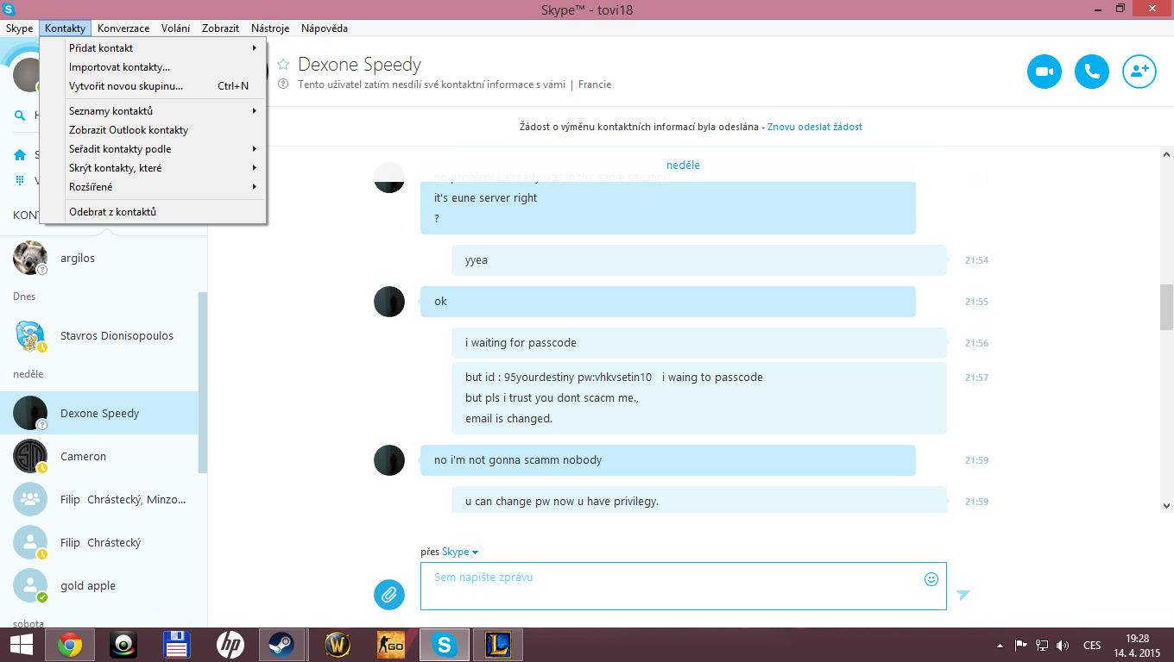Start a video call with Dexone Speedy
Screen dimensions: 1174x662
(1045, 72)
